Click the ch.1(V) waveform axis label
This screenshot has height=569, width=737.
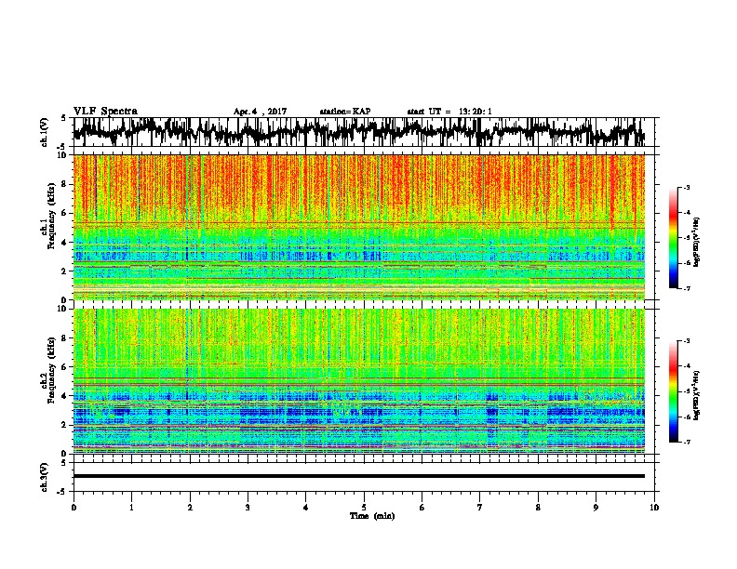[45, 132]
